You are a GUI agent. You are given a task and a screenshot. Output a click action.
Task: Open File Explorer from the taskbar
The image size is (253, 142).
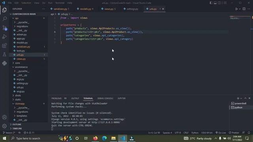[113, 138]
